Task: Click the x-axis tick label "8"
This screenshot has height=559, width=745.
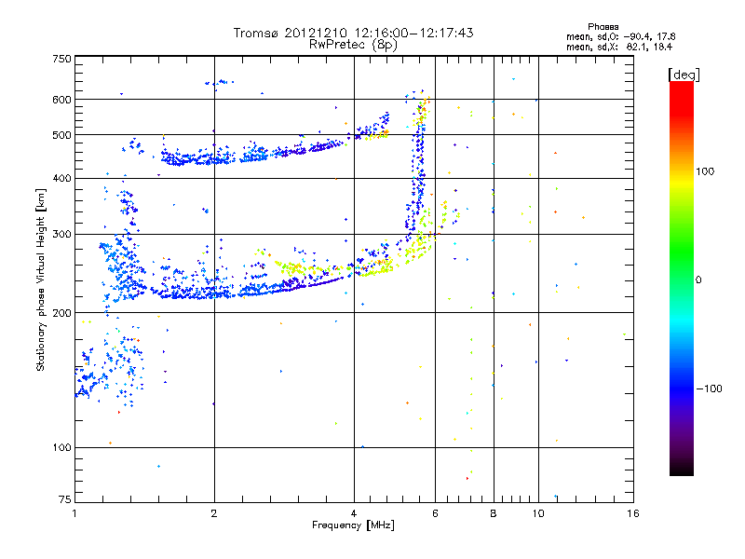Action: tap(494, 513)
